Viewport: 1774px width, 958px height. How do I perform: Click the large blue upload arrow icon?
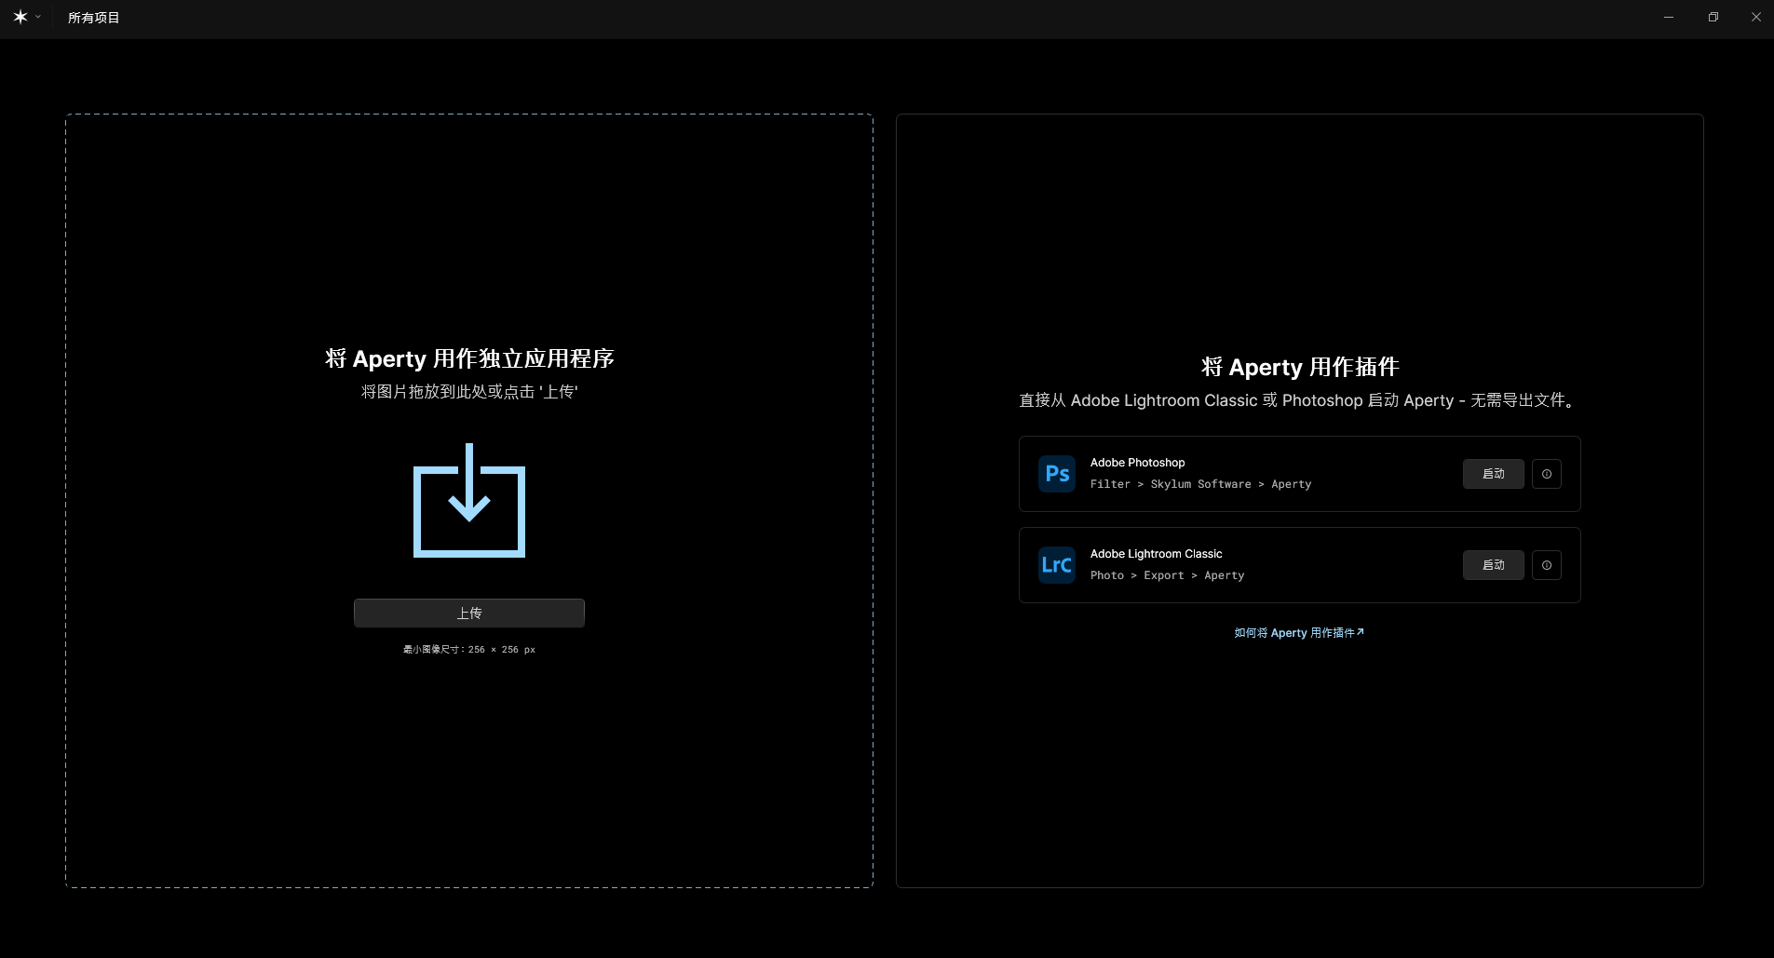(469, 501)
